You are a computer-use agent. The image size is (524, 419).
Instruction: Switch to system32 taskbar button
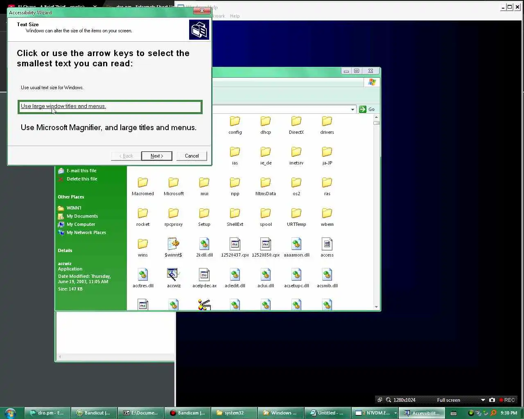[233, 413]
